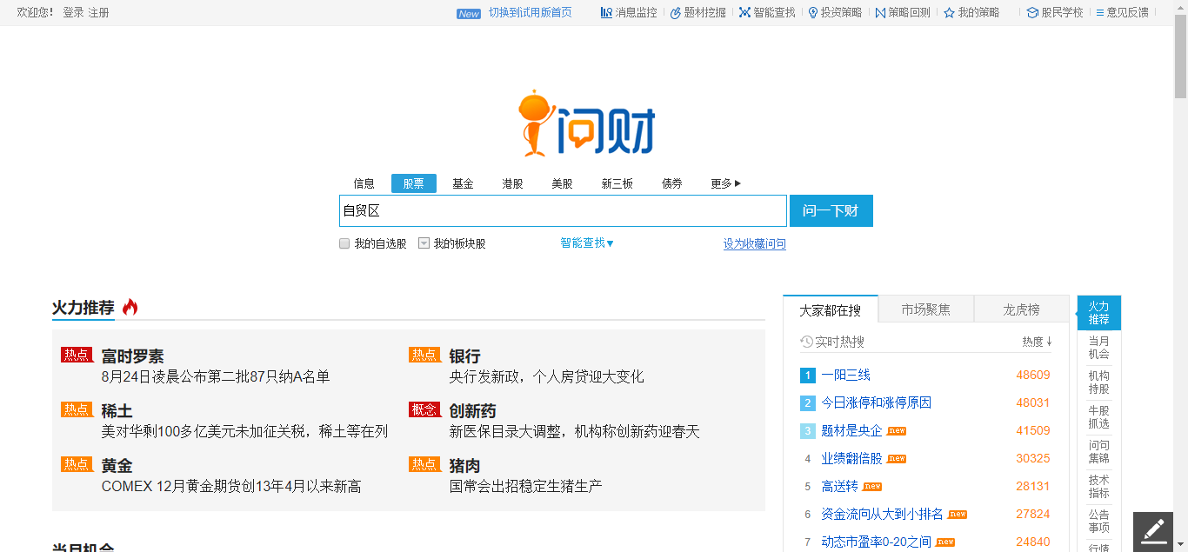Click the 国常会出招稳定生猪生产 text
This screenshot has width=1188, height=552.
click(x=526, y=486)
